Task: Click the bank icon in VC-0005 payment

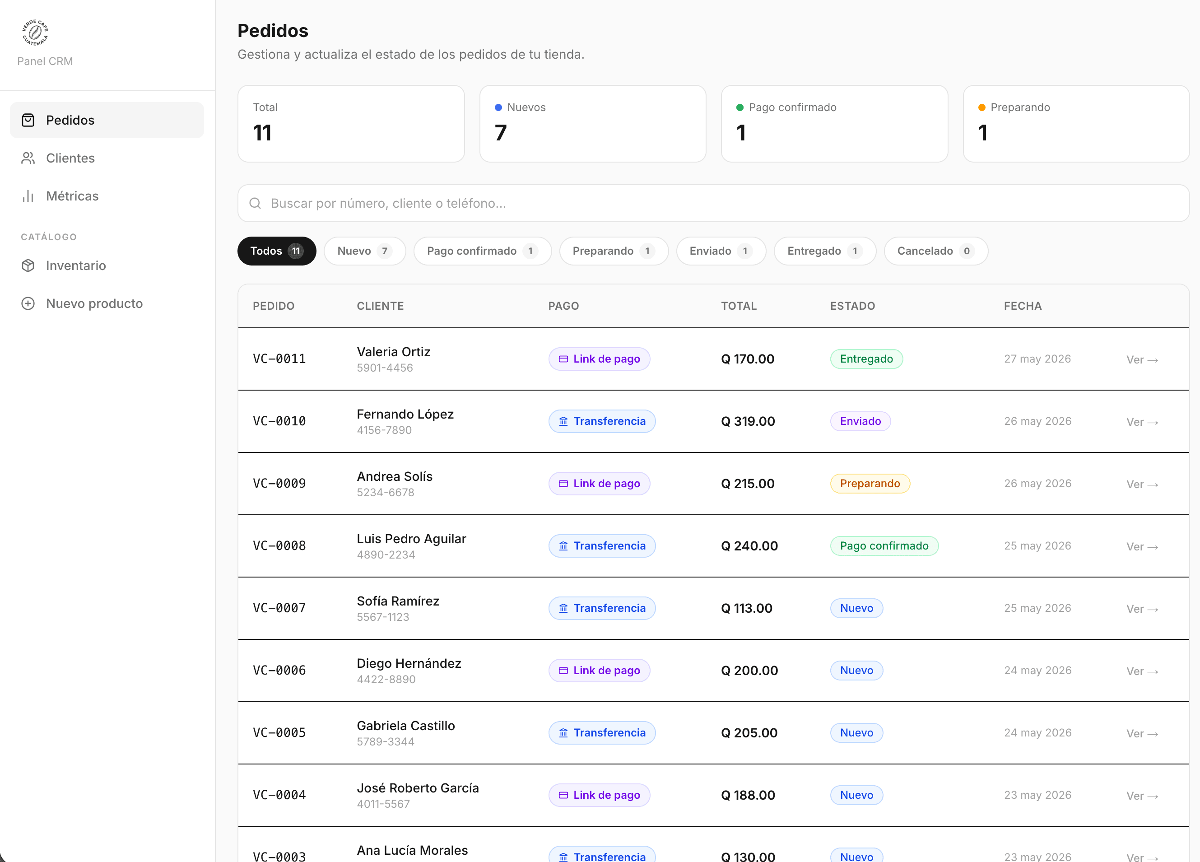Action: 563,733
